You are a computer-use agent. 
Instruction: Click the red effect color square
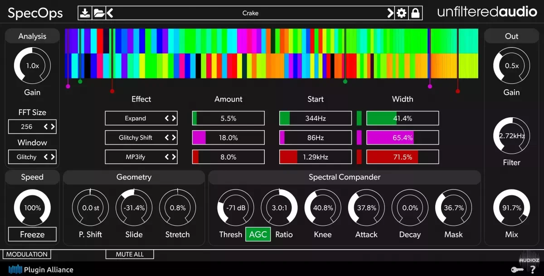point(359,157)
